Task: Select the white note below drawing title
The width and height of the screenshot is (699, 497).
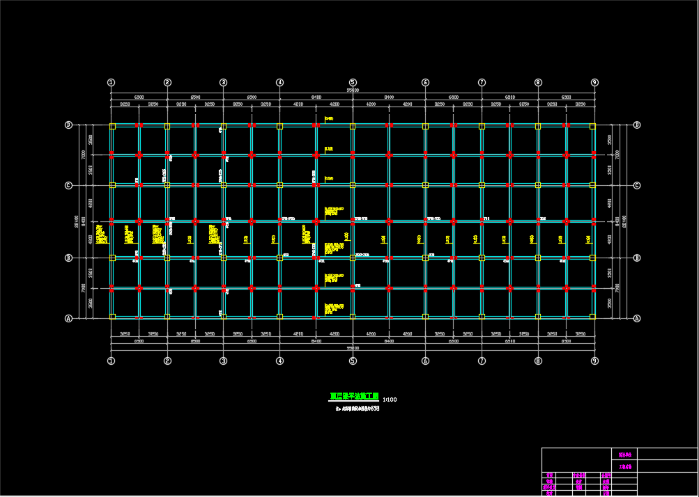Action: point(358,409)
